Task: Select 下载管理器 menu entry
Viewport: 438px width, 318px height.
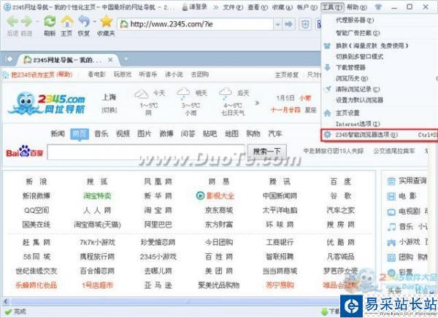Action: coord(350,67)
